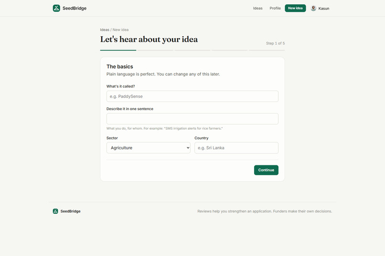
Task: Click the SeedBridge footer logo icon
Action: coord(55,211)
